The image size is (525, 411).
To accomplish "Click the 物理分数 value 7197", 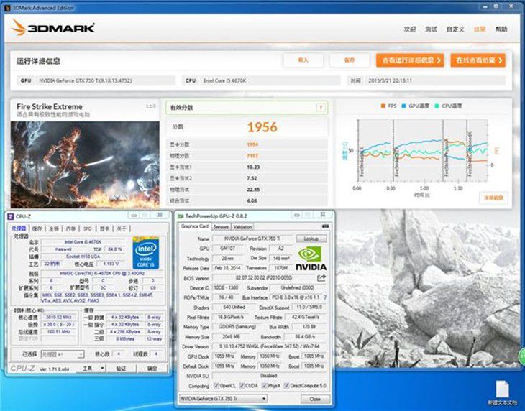I will pos(252,156).
